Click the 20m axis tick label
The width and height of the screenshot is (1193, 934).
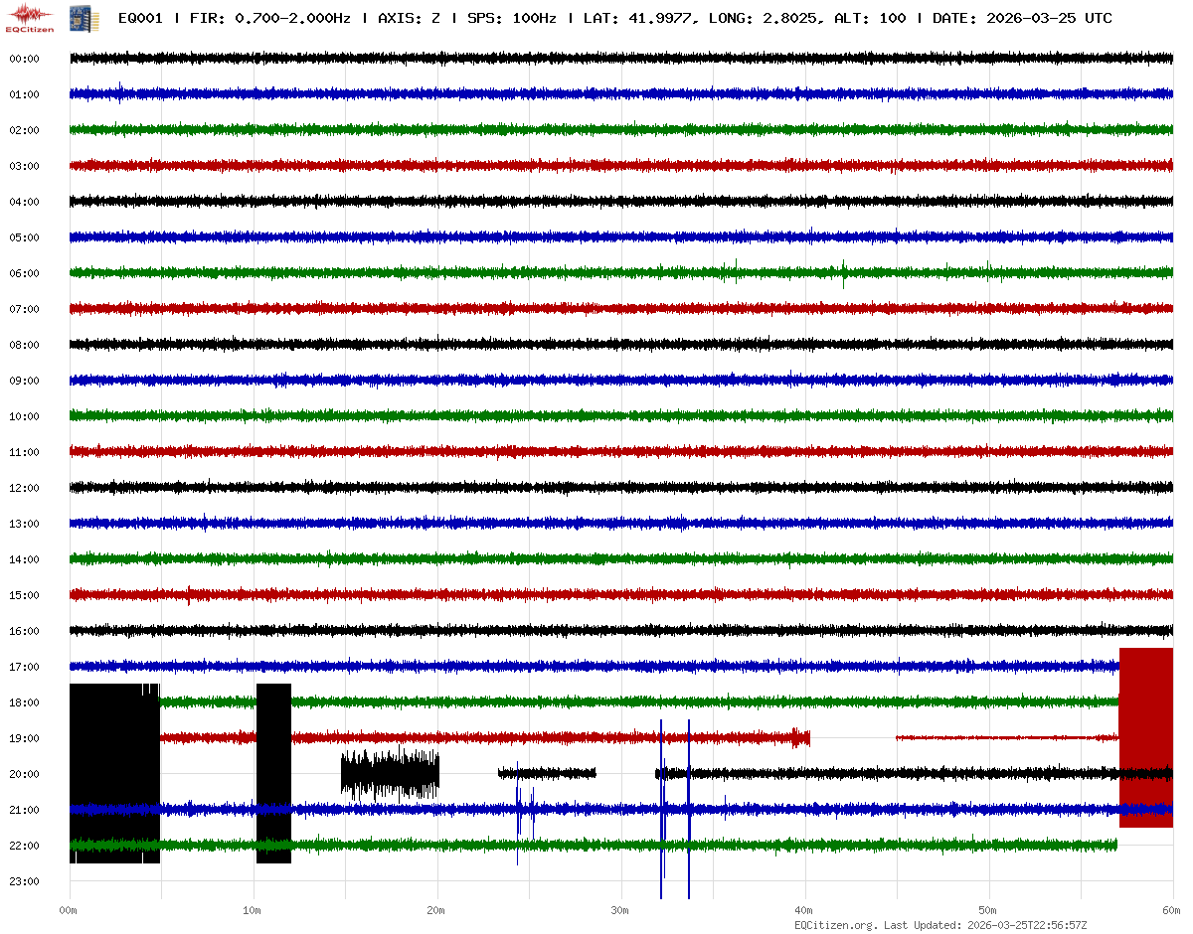pyautogui.click(x=436, y=910)
